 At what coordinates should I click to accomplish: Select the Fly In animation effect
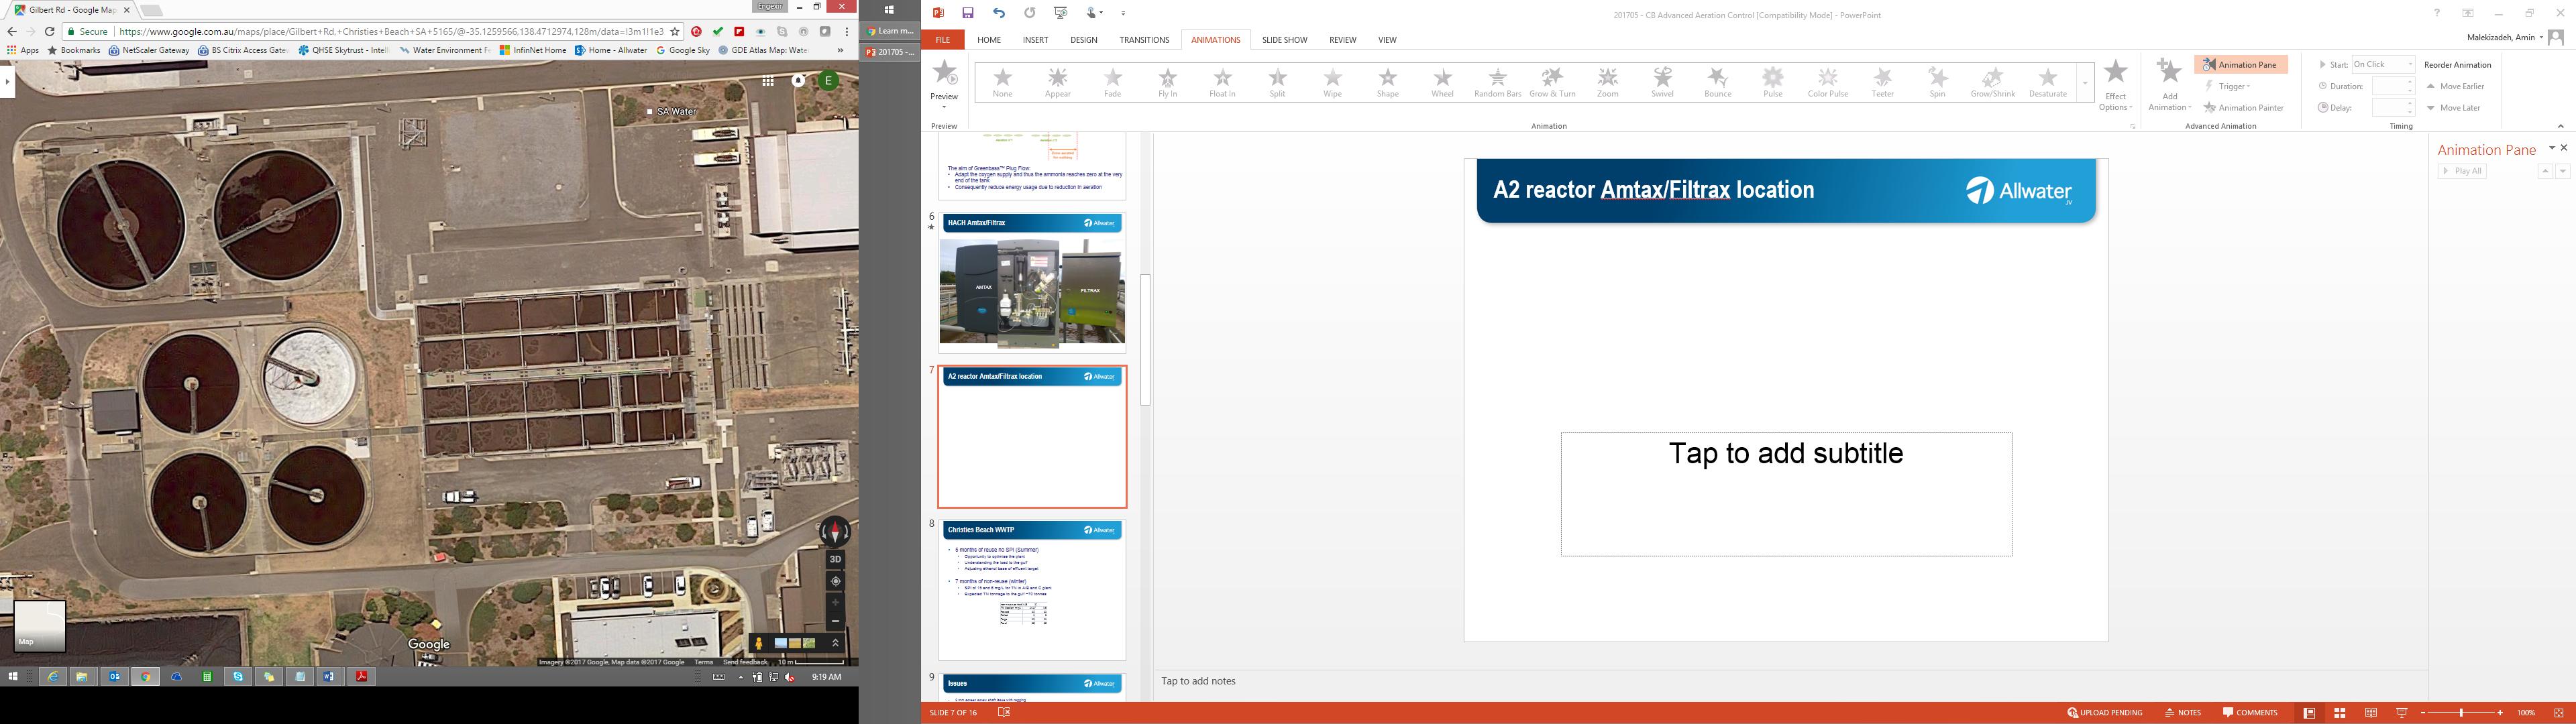click(x=1167, y=83)
